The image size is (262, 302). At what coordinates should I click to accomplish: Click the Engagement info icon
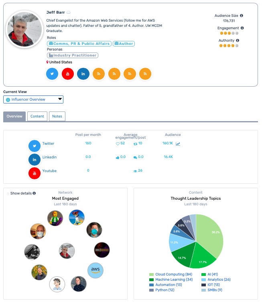(x=242, y=28)
